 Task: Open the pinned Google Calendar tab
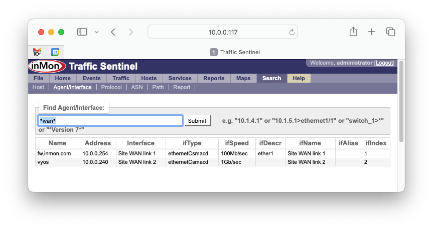pos(55,52)
